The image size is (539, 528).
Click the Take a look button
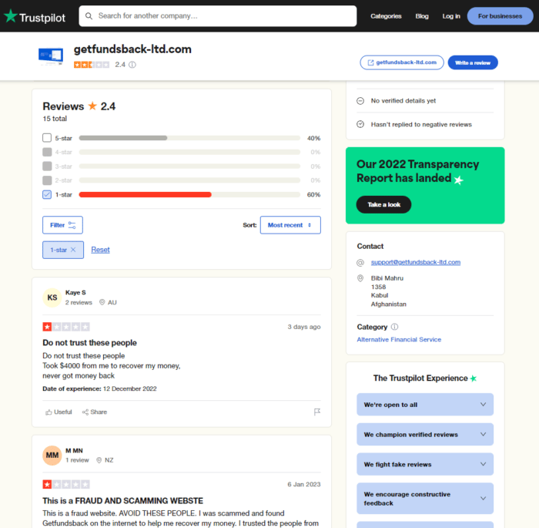(383, 205)
